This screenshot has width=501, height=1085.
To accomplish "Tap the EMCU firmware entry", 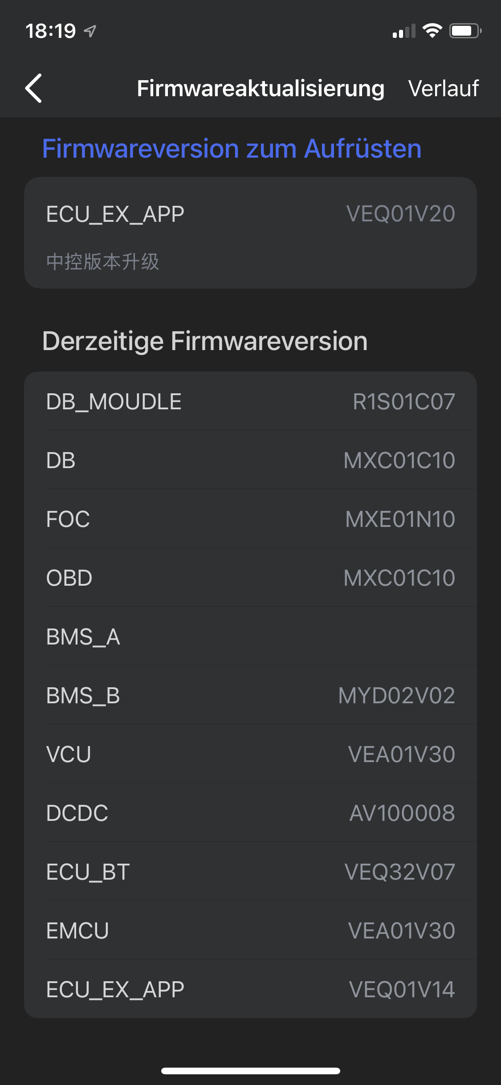I will 250,930.
